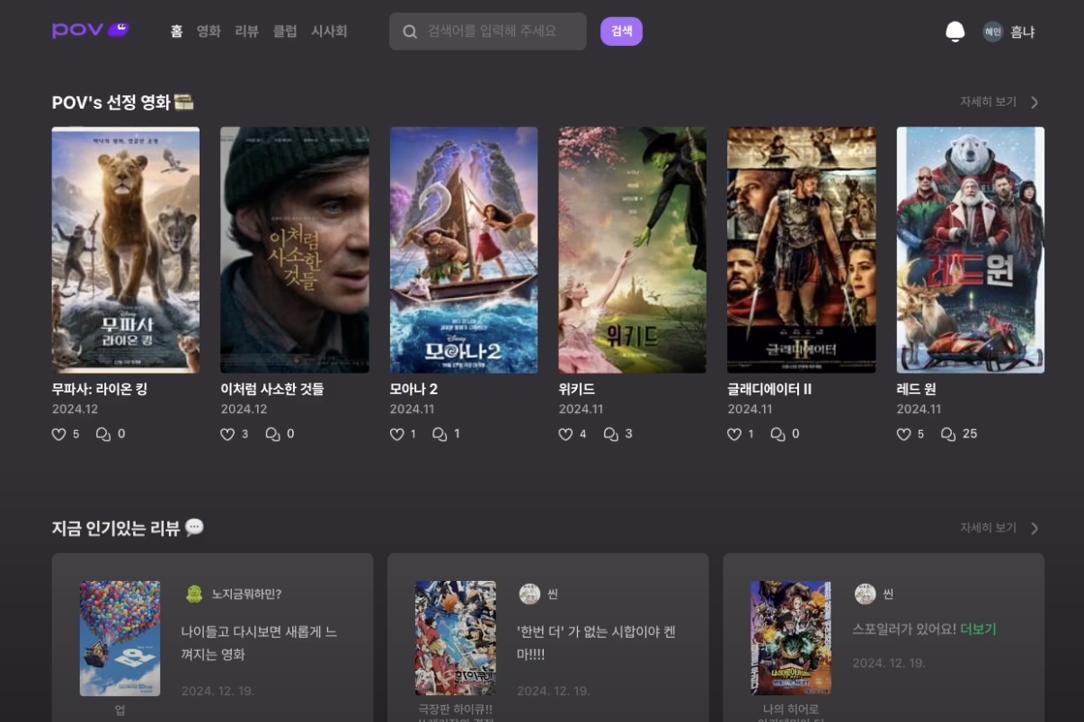
Task: Click 더보기 on the spoiler review
Action: tap(979, 630)
